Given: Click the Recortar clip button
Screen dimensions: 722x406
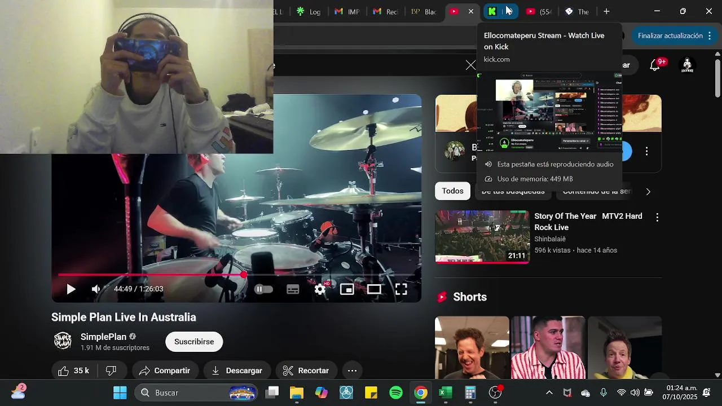Looking at the screenshot, I should pyautogui.click(x=306, y=370).
